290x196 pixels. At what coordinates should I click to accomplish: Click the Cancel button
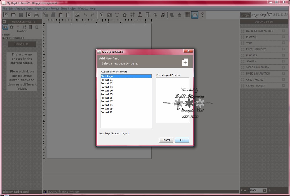[166, 140]
